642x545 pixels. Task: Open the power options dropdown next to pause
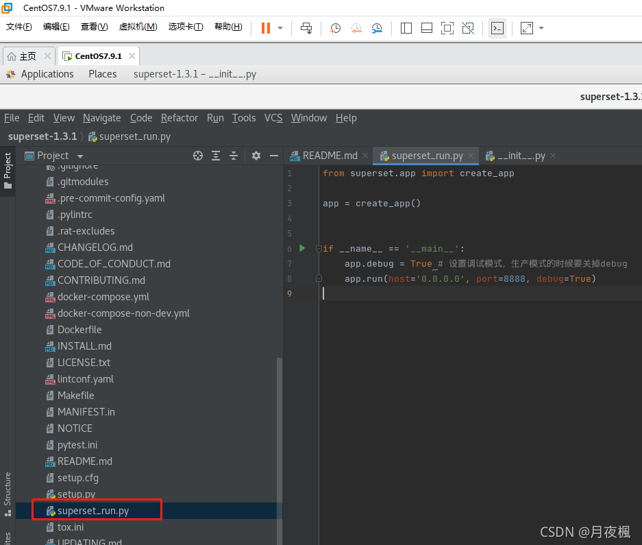pyautogui.click(x=280, y=28)
